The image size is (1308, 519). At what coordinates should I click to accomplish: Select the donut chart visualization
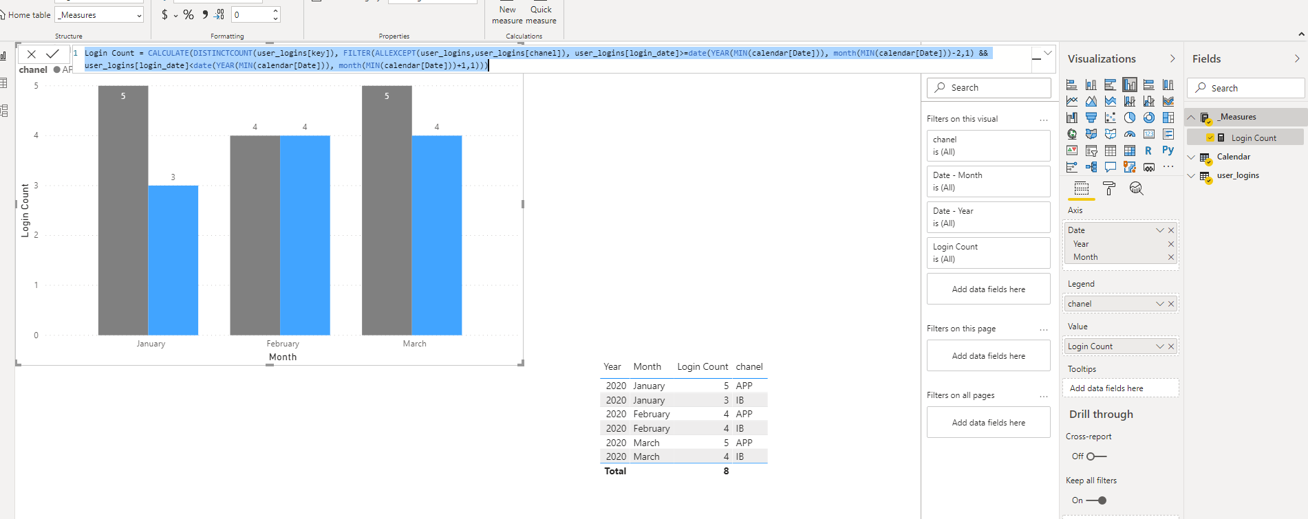tap(1149, 118)
